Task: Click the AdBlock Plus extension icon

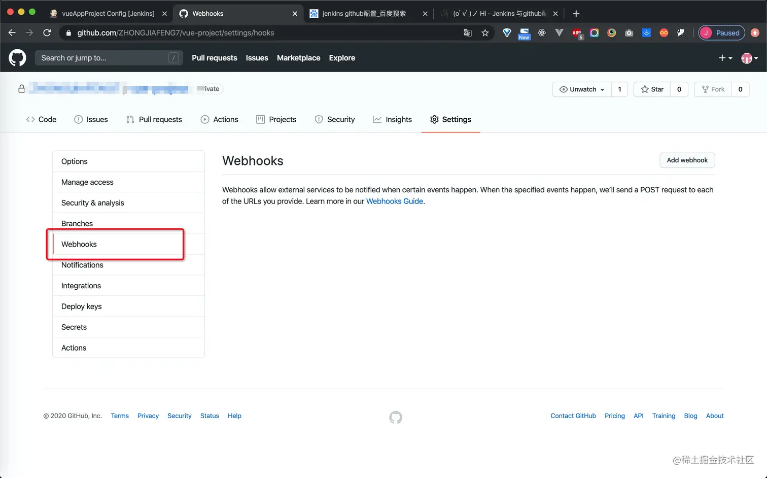Action: (x=577, y=33)
